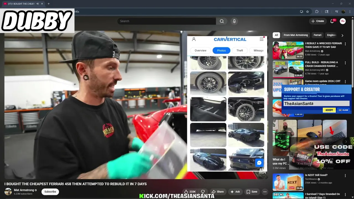Open options for Is NZXT Still Good video

[x=345, y=176]
